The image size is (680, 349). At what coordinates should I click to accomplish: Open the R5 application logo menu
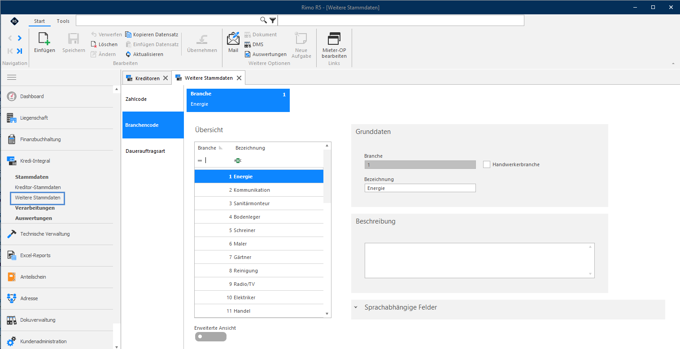[x=15, y=21]
